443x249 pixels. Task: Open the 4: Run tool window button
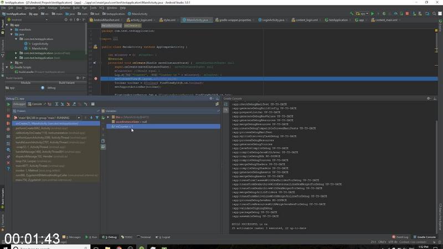pos(91,237)
